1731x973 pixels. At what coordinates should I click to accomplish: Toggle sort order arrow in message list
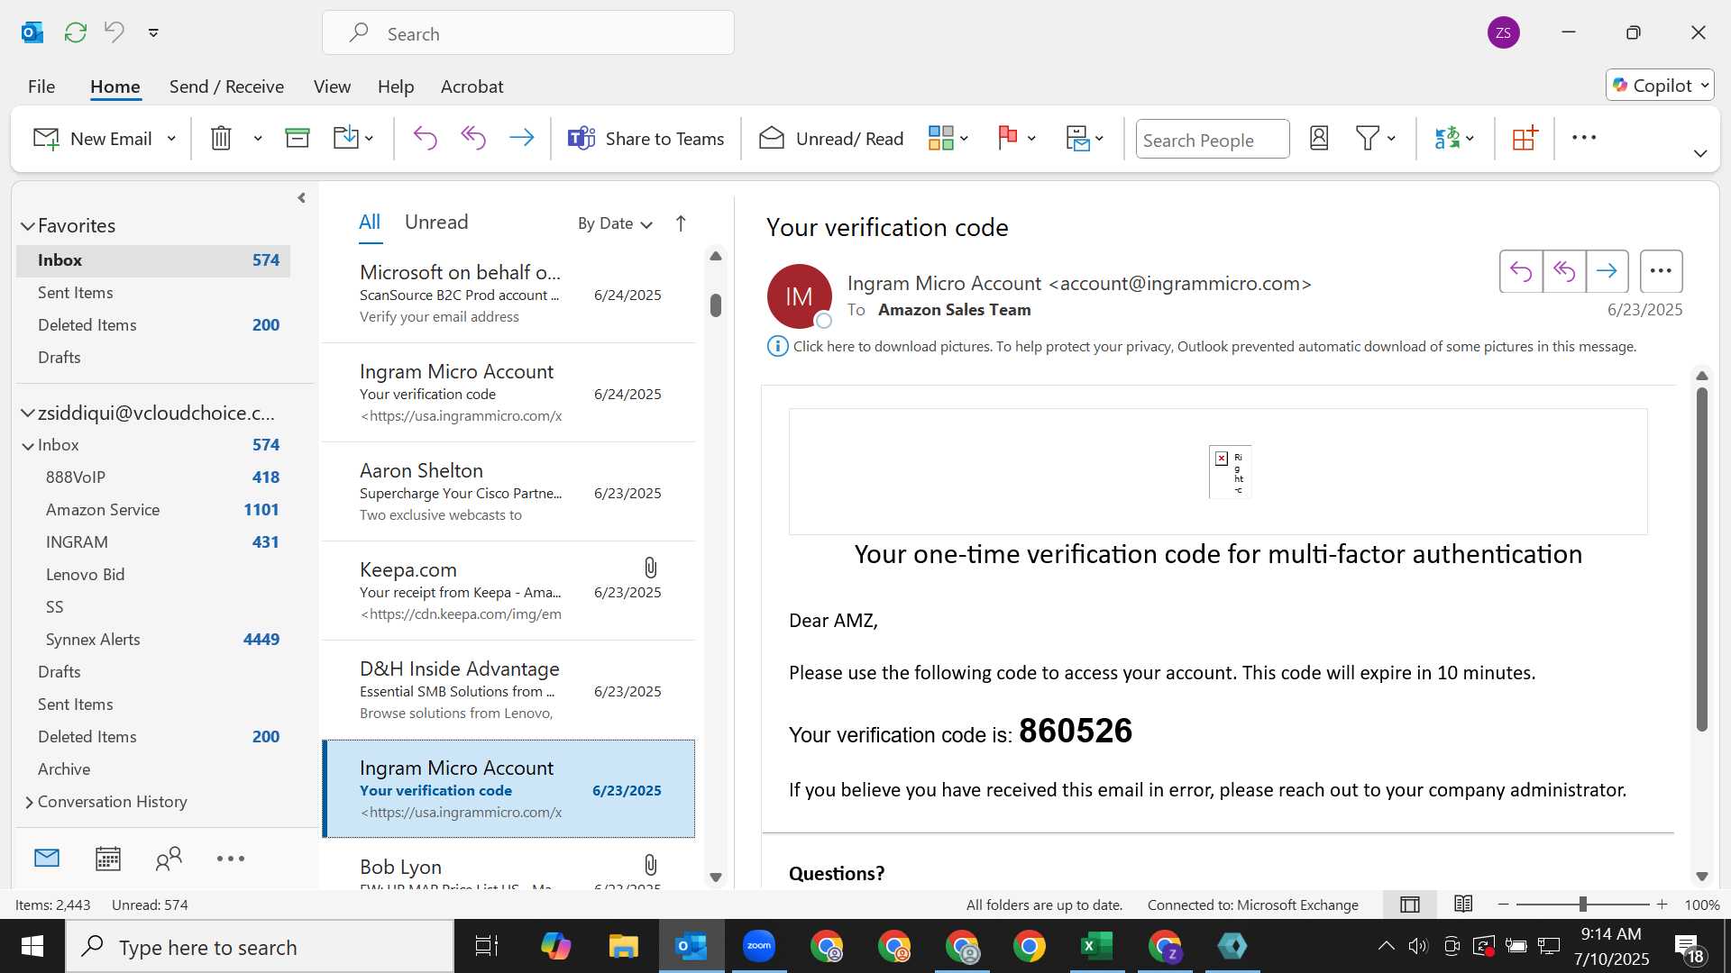[681, 223]
